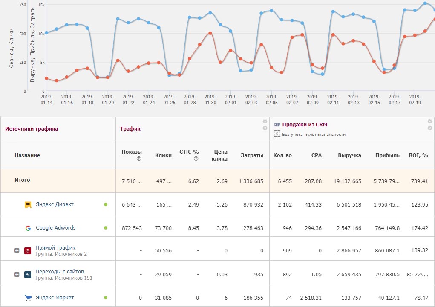This screenshot has width=435, height=307.
Task: Click blue chart point at 2019-01-30
Action: [x=210, y=13]
